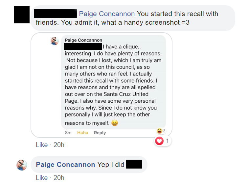Click the blacked-out profile picture of the top commenter

point(22,14)
